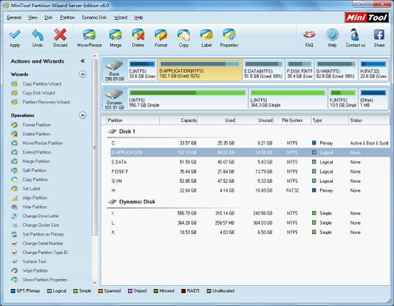Open the Partition menu
This screenshot has width=394, height=306.
click(x=68, y=18)
